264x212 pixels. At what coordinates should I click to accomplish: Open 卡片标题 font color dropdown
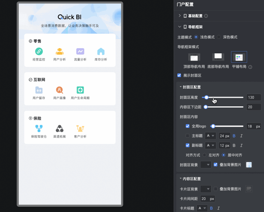[x=202, y=208]
